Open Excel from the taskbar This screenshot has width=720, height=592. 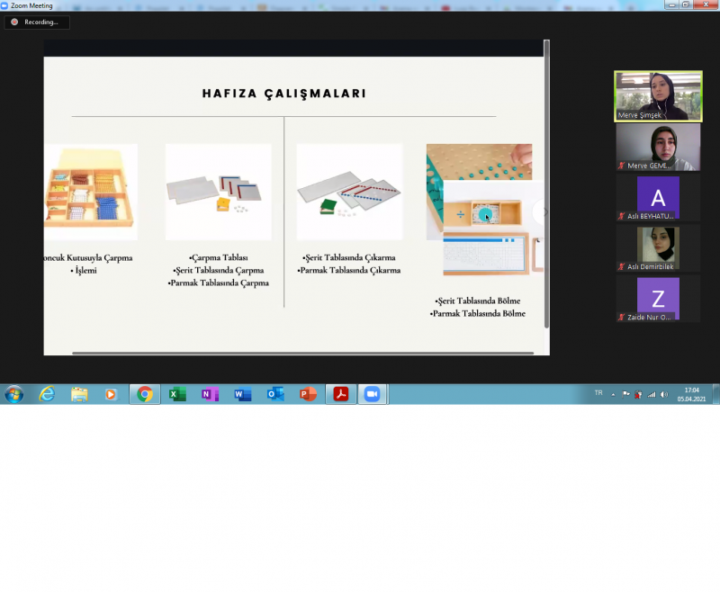tap(177, 394)
